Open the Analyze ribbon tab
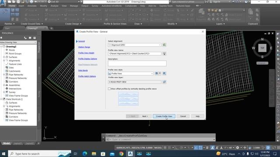The height and width of the screenshot is (157, 280). pos(54,6)
